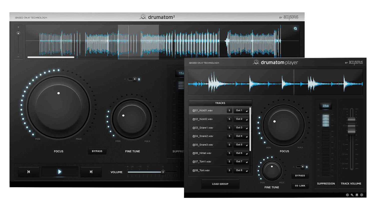379x212 pixels.
Task: Click the accusonus logo in drumatom player header
Action: 356,62
